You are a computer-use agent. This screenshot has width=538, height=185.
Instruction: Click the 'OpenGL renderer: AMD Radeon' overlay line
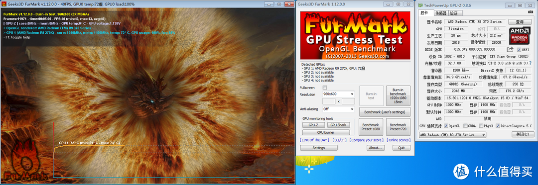[47, 28]
